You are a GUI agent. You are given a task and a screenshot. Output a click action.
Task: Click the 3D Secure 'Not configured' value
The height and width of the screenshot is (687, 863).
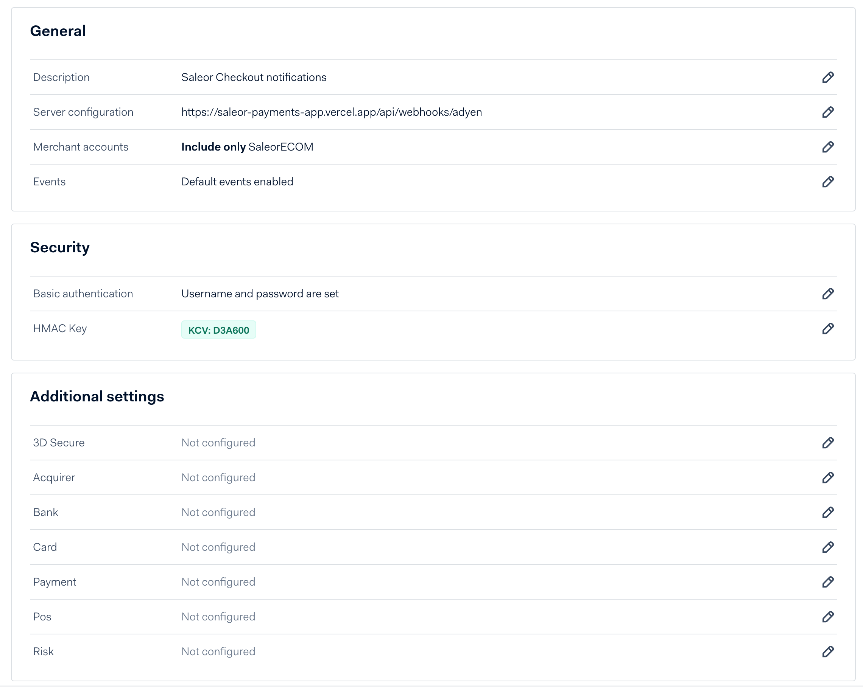click(218, 443)
